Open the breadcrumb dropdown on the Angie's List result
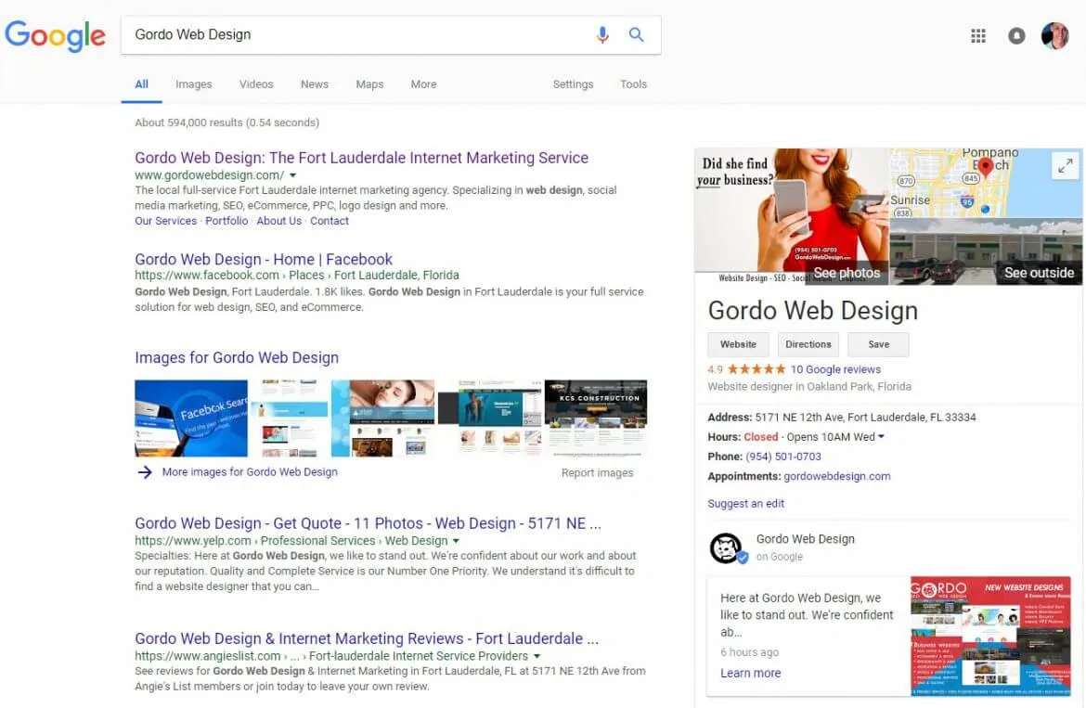The image size is (1086, 708). tap(537, 655)
